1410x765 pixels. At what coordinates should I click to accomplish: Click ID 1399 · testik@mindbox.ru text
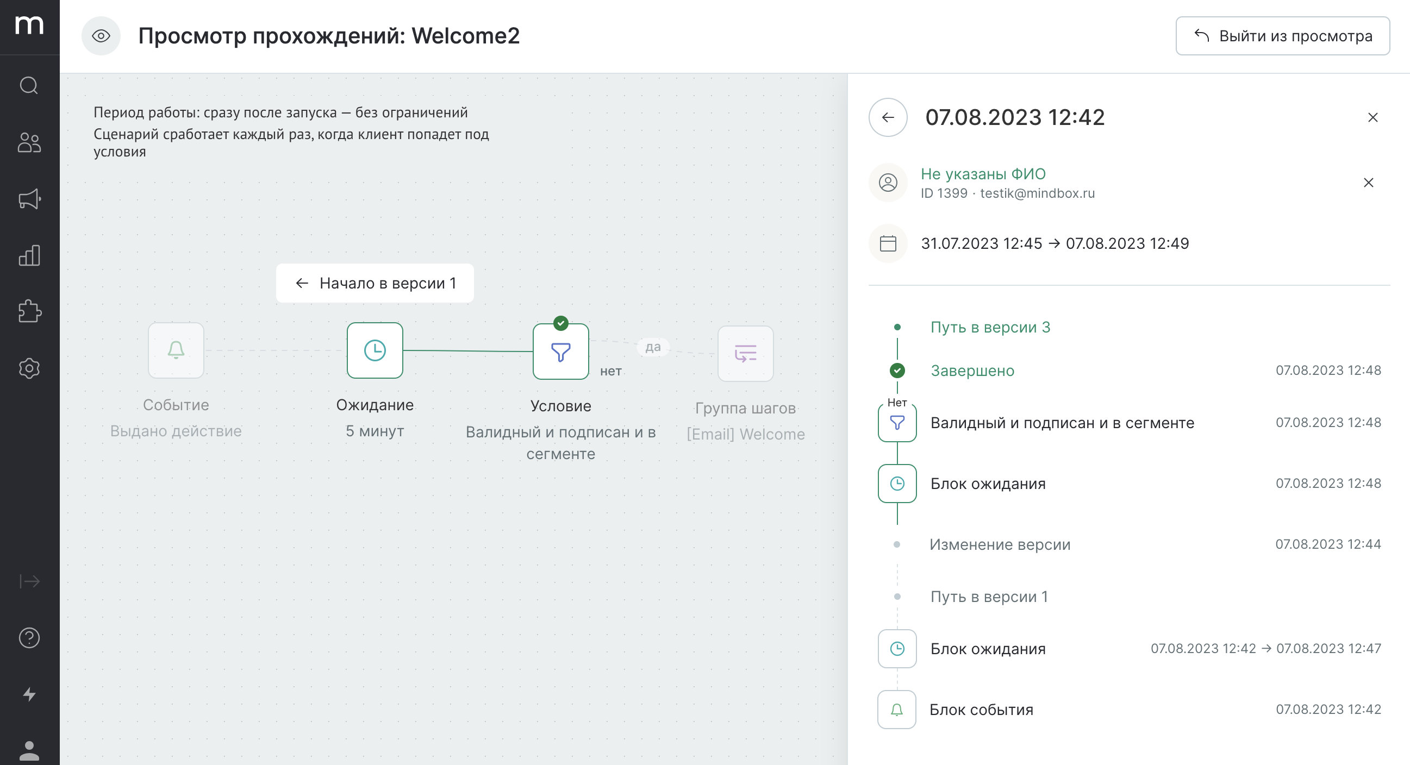1008,193
